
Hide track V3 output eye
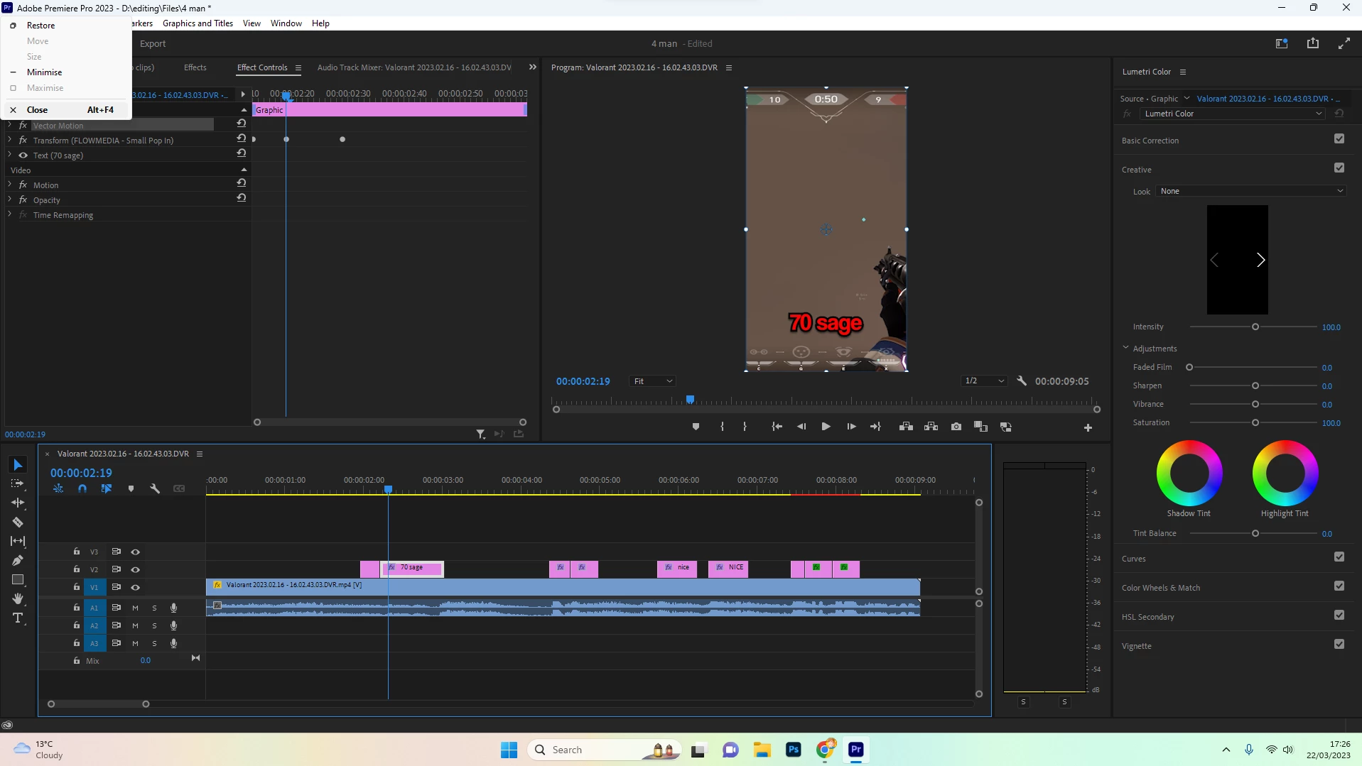(135, 552)
